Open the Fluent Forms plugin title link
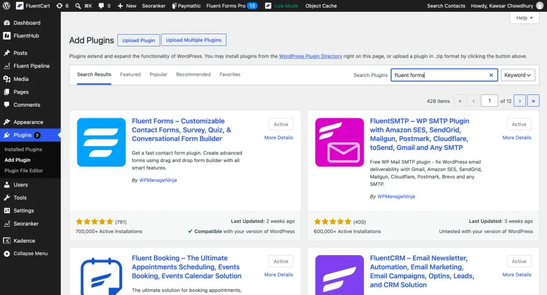This screenshot has height=295, width=547. [x=182, y=130]
